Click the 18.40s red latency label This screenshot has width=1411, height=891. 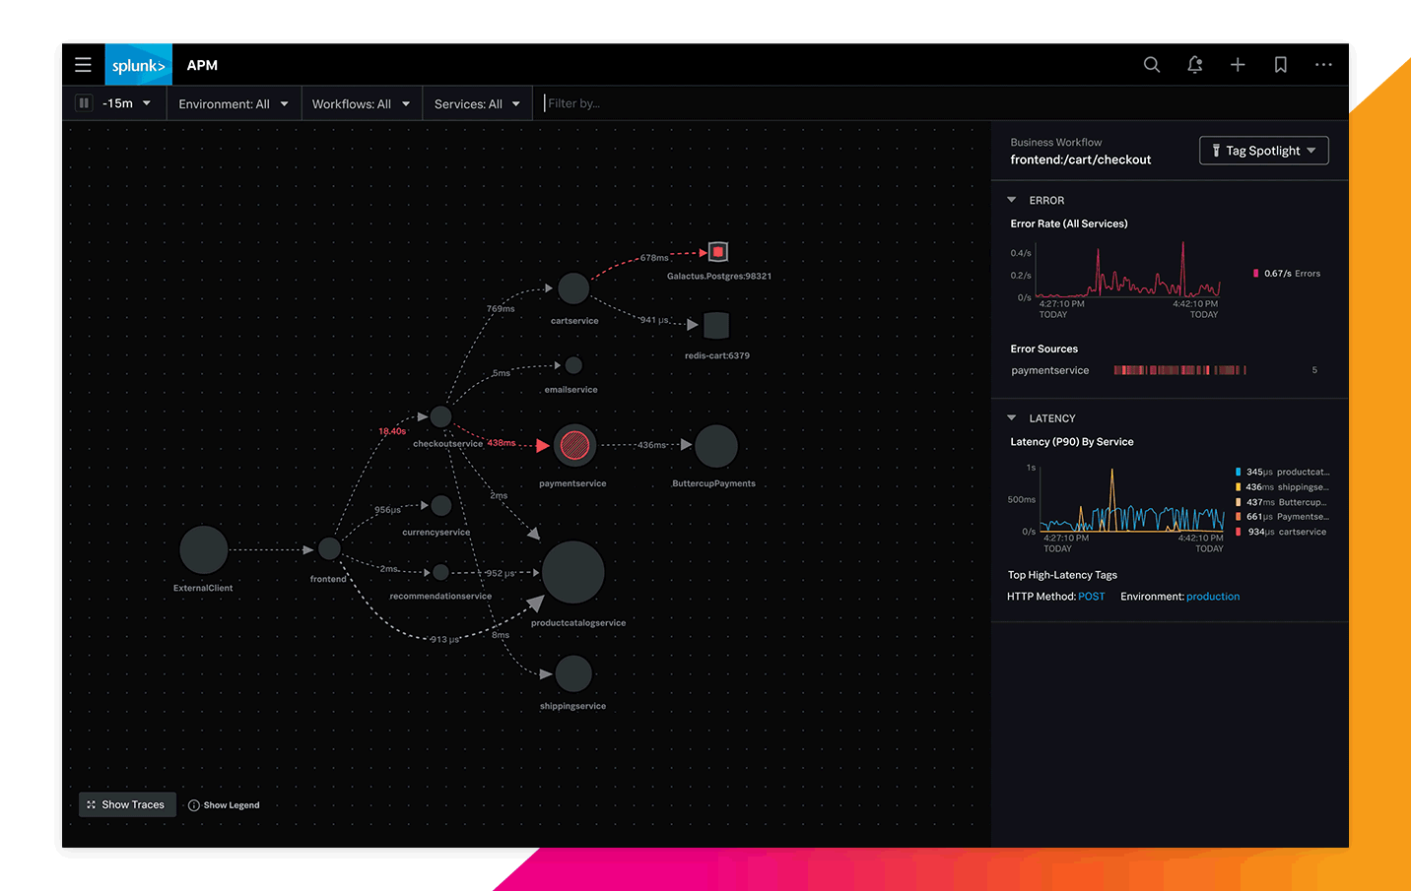pos(392,431)
